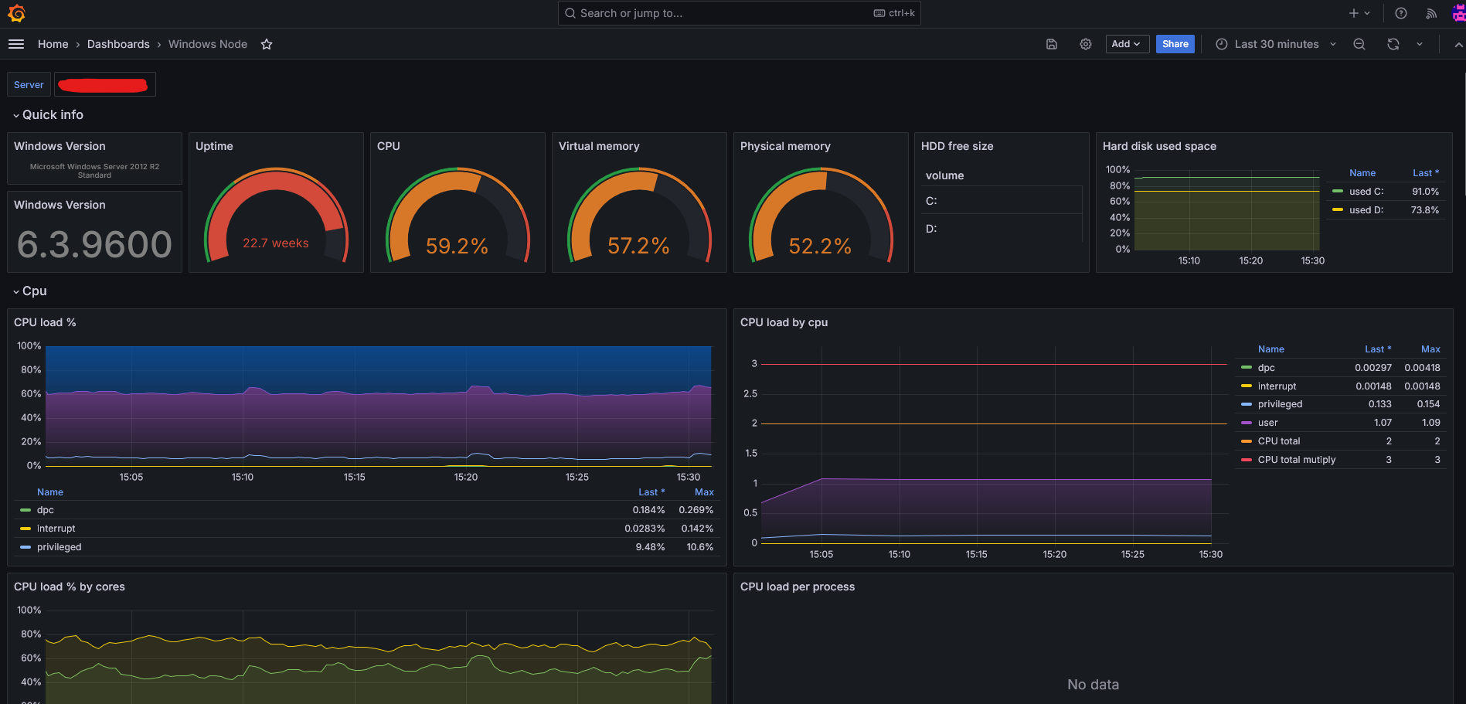Sort Hard disk legend by Name

1362,173
